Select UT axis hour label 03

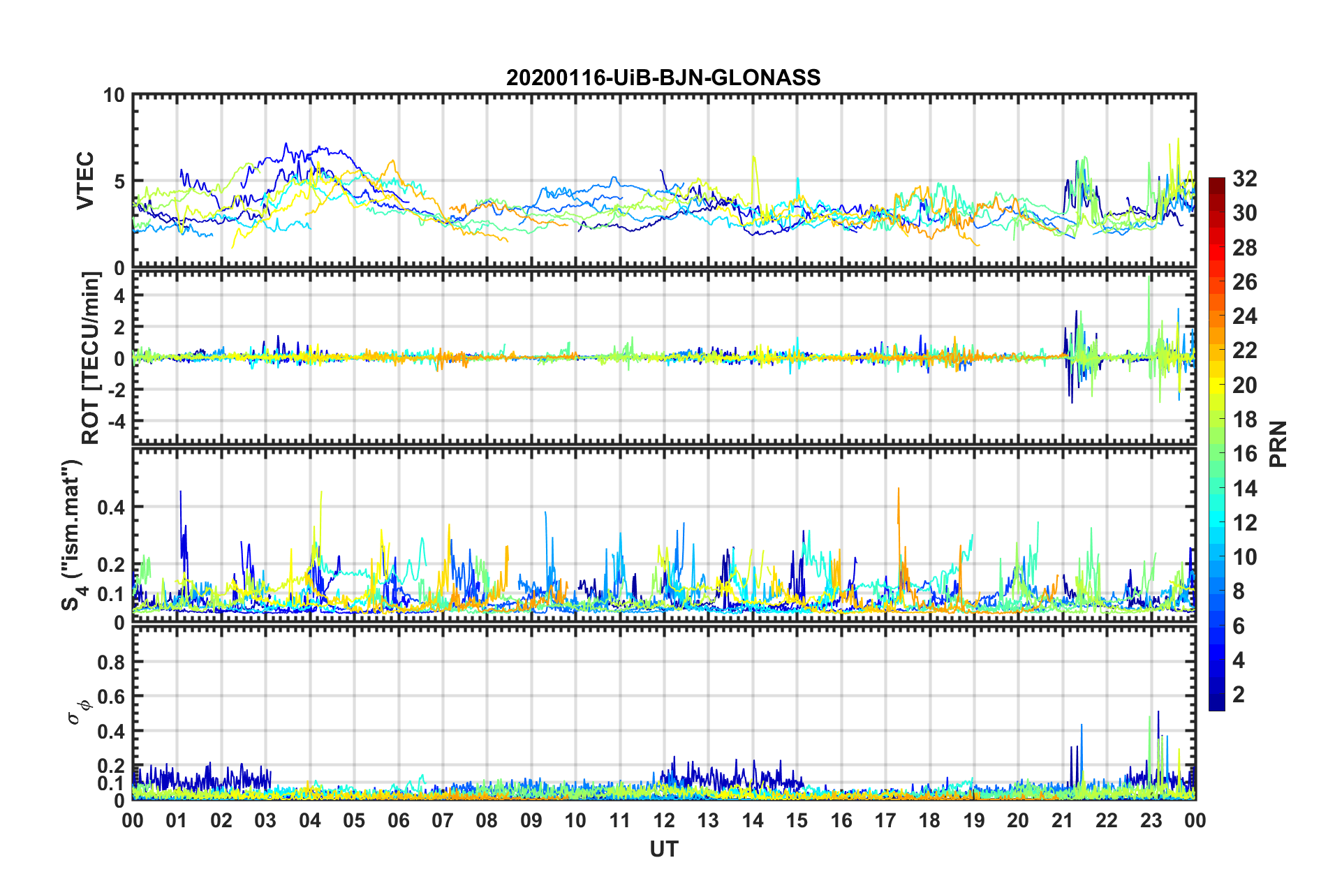click(265, 821)
